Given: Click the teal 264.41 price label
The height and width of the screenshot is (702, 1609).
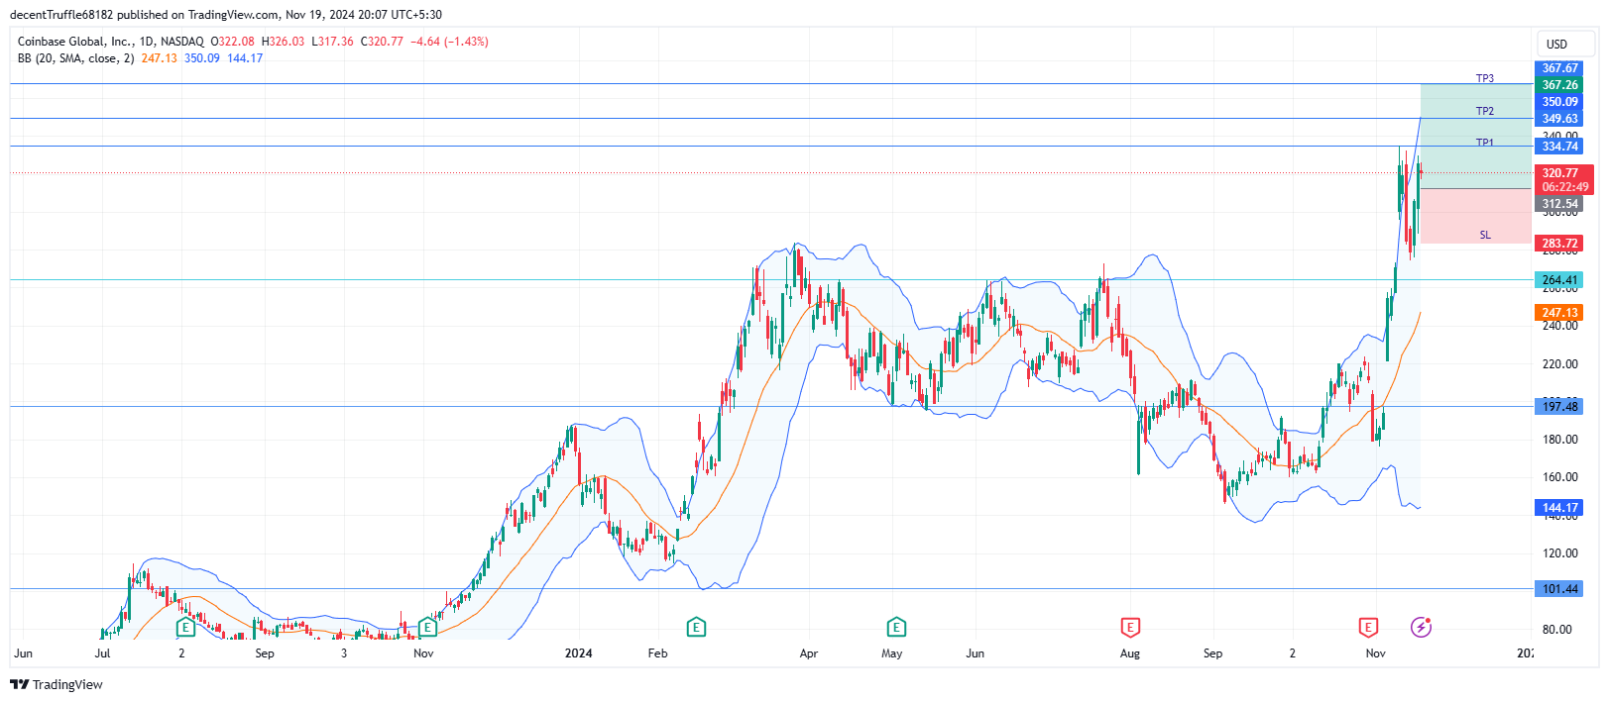Looking at the screenshot, I should pyautogui.click(x=1559, y=280).
